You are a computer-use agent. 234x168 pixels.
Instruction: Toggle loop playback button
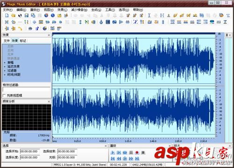click(125, 153)
